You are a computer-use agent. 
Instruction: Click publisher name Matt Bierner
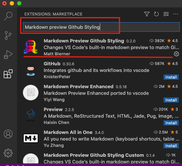pos(57,54)
